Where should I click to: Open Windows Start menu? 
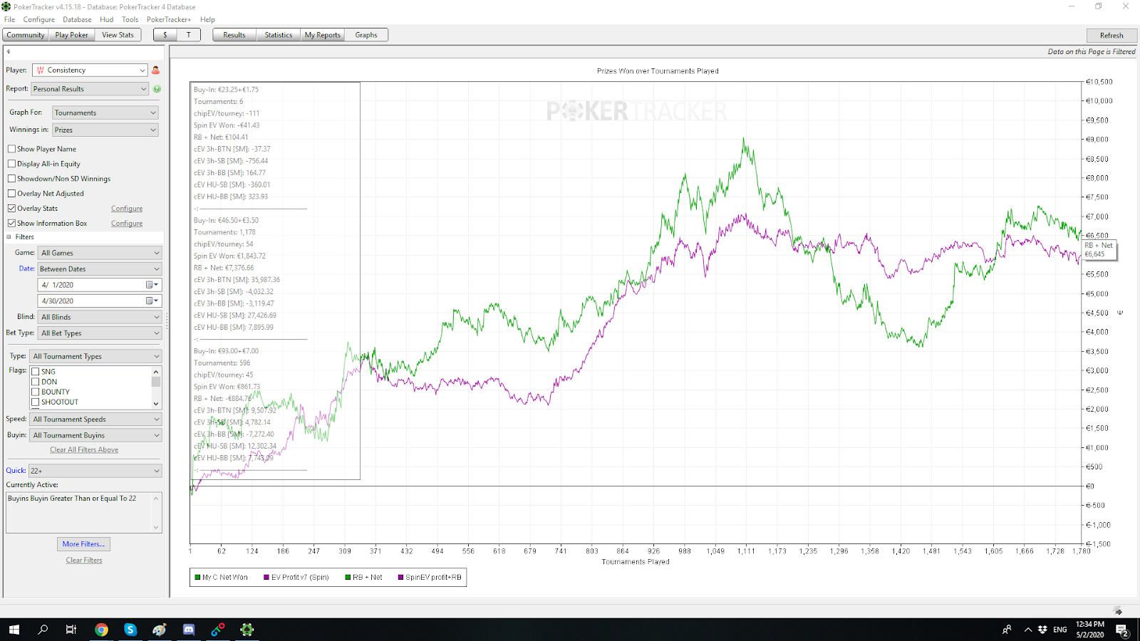click(14, 630)
